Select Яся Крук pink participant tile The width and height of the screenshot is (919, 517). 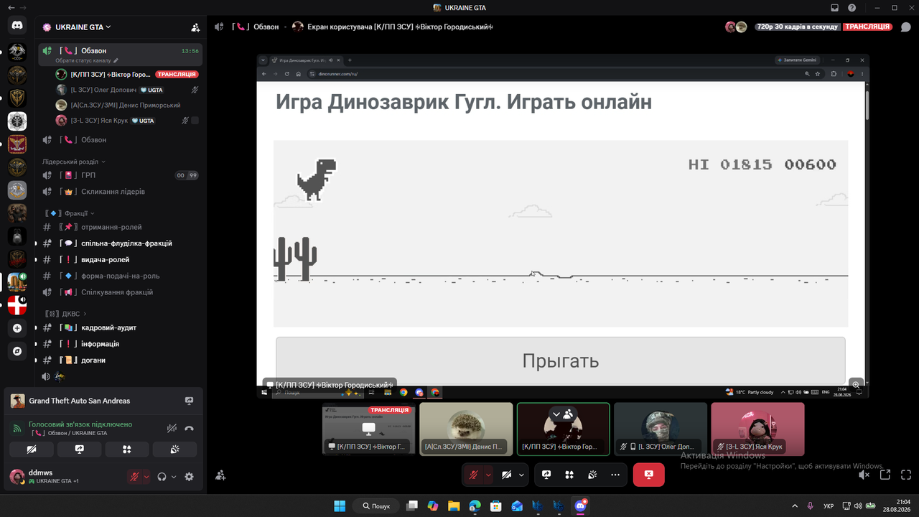click(x=757, y=429)
